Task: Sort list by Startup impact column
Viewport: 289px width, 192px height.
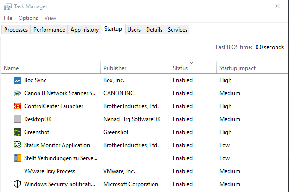Action: point(237,68)
